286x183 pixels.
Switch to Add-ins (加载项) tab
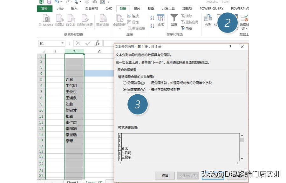point(187,8)
